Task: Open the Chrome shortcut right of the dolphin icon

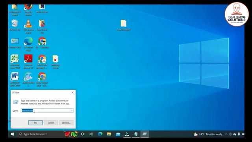Action: click(42, 79)
